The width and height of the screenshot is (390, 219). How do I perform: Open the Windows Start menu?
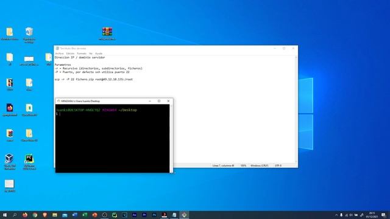click(5, 215)
